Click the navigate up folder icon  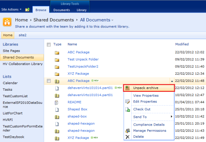(x=27, y=10)
